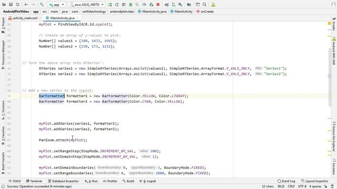Click MainActivity.java in the breadcrumb

click(152, 12)
